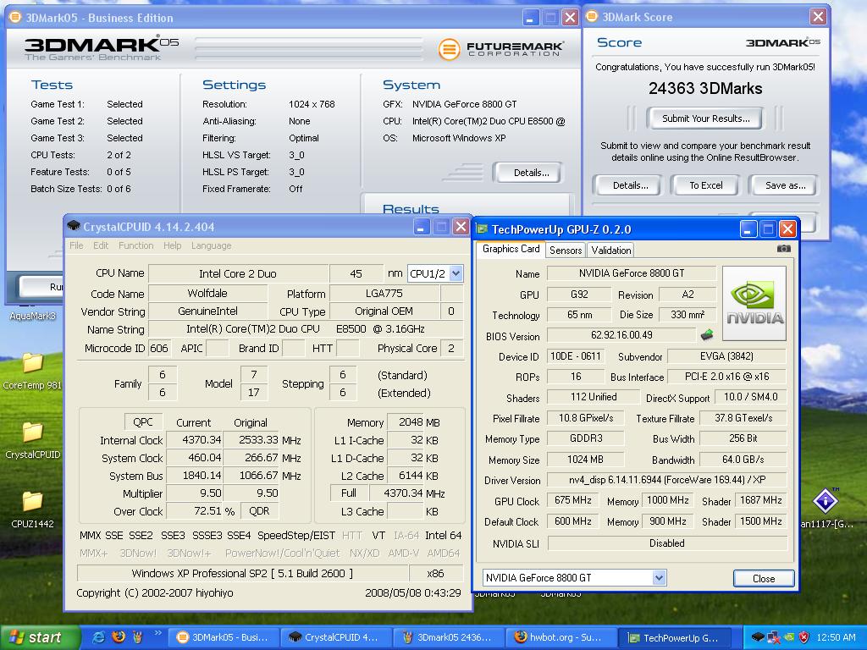Open the File menu in CrystalCPUID
The width and height of the screenshot is (867, 650).
click(76, 245)
